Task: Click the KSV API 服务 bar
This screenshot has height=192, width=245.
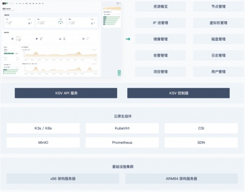Action: 66,93
